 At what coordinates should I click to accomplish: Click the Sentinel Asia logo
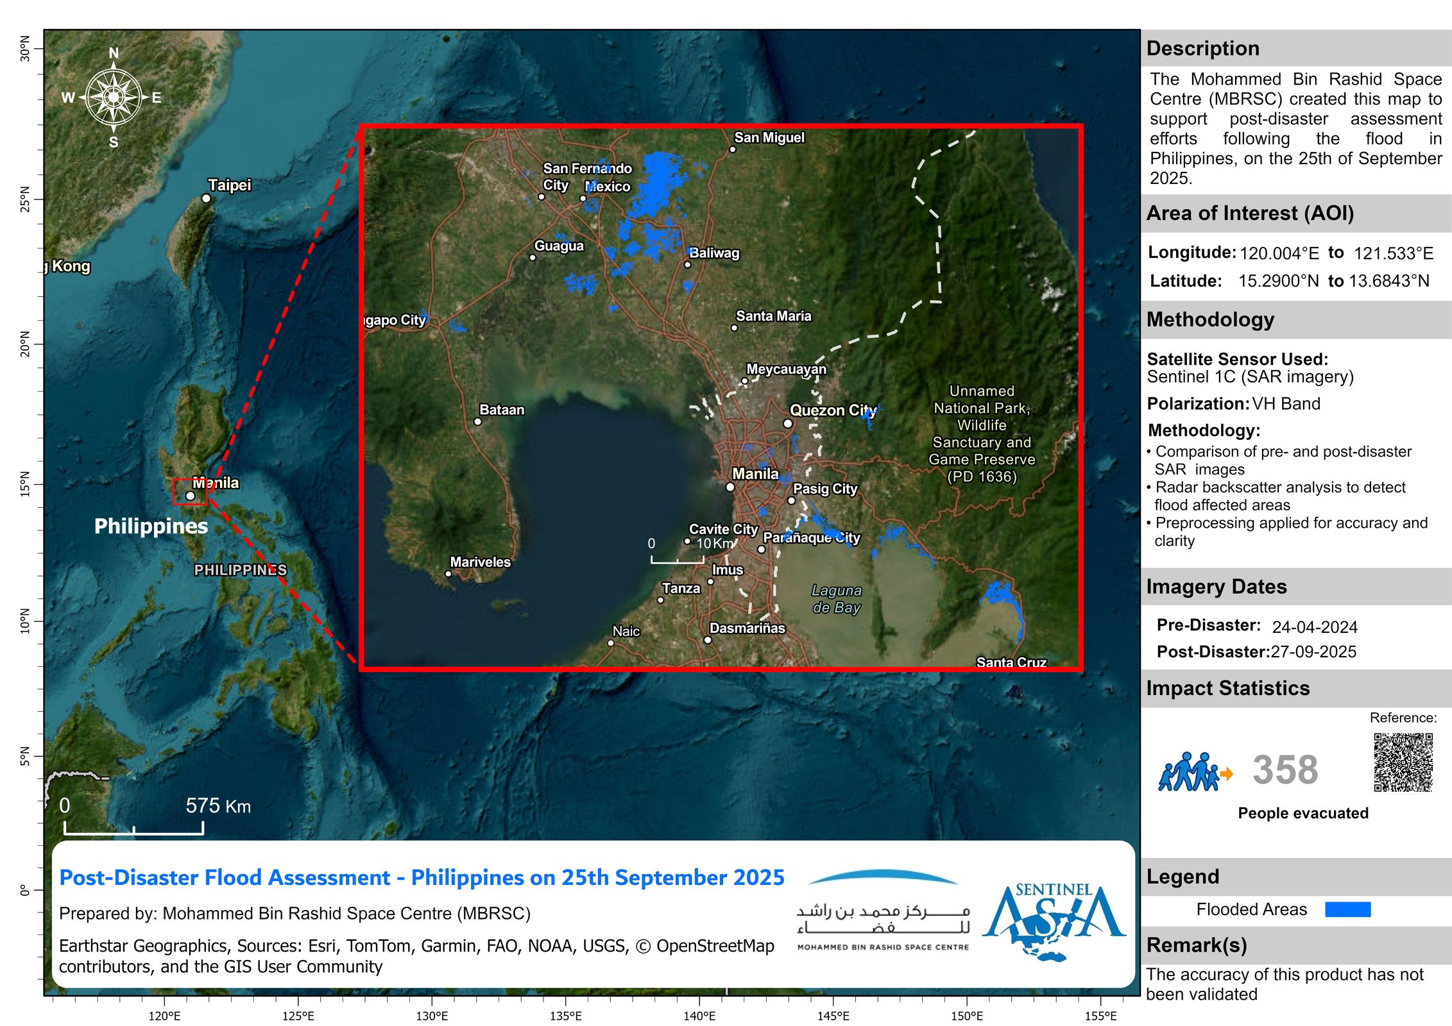(x=1054, y=921)
